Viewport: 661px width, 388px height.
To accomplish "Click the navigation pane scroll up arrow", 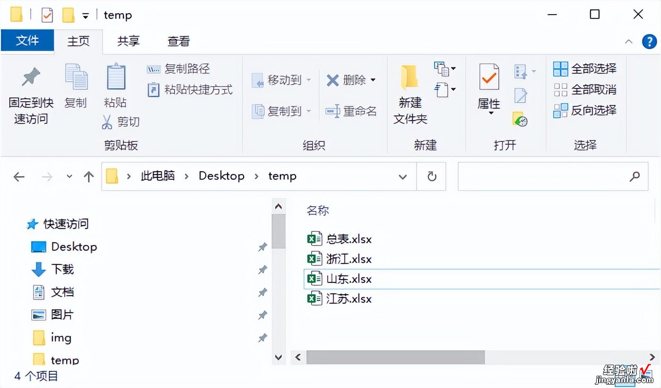I will 278,207.
